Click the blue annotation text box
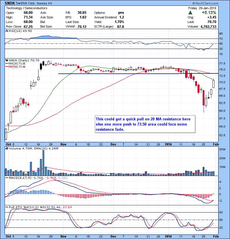Screen dimensions: 230x239 coord(145,124)
